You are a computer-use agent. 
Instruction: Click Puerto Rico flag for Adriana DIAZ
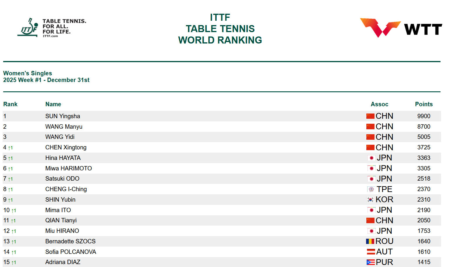[370, 262]
